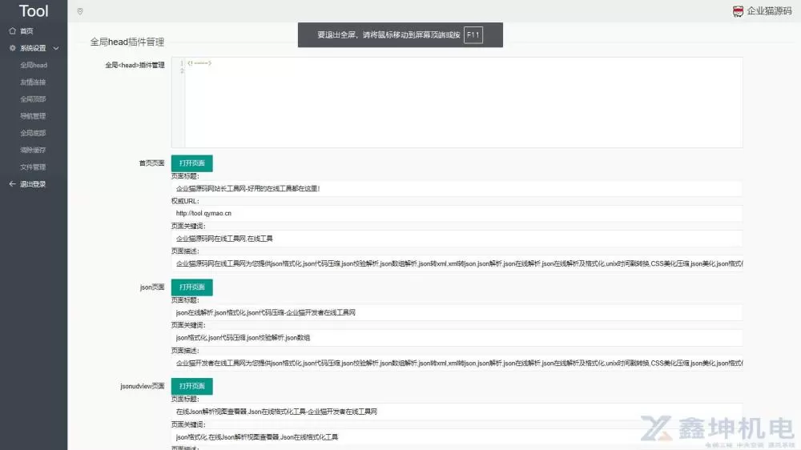Click the json页面 section label
801x450 pixels.
(152, 287)
